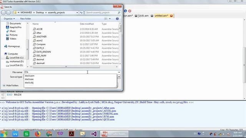Click the horizontal scrollbar of file list
Image resolution: width=246 pixels, height=138 pixels.
66,67
